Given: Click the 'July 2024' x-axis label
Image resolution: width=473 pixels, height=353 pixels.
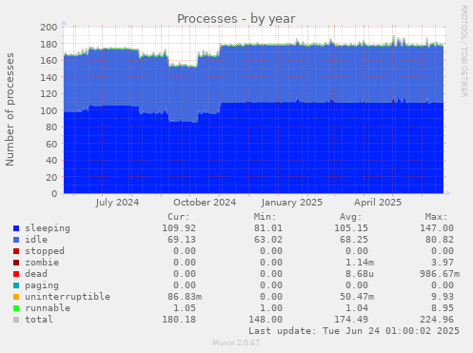Looking at the screenshot, I should (117, 203).
